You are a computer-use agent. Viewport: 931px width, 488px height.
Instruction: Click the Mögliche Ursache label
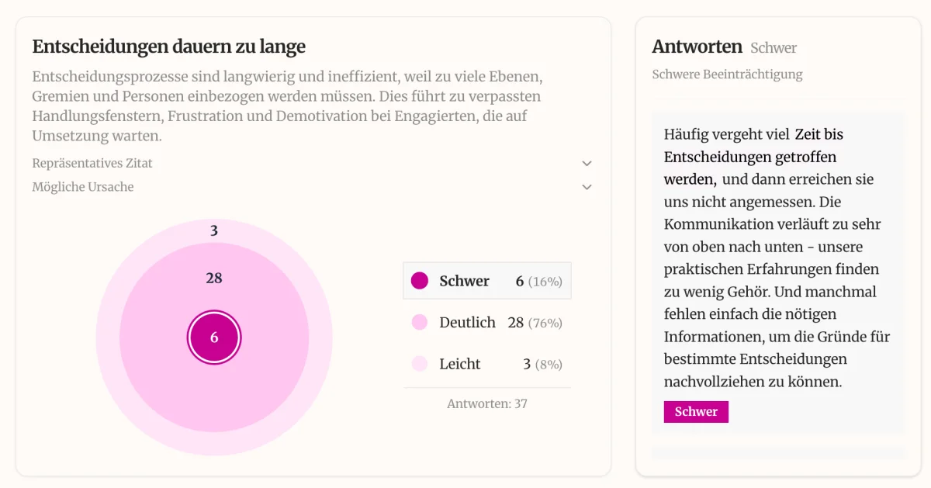click(83, 187)
